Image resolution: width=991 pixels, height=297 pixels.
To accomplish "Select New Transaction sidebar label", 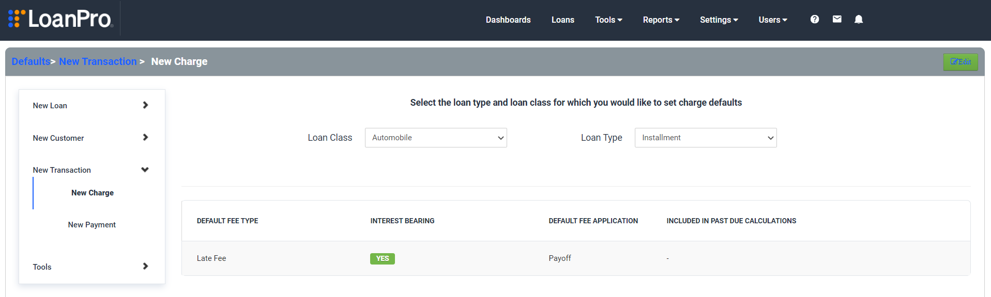I will point(62,170).
